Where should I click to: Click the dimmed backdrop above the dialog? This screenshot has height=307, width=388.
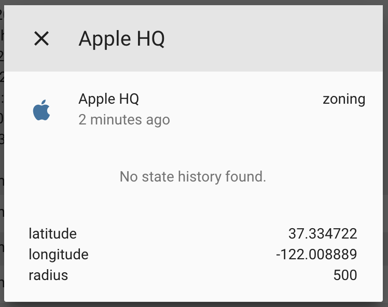pos(194,3)
